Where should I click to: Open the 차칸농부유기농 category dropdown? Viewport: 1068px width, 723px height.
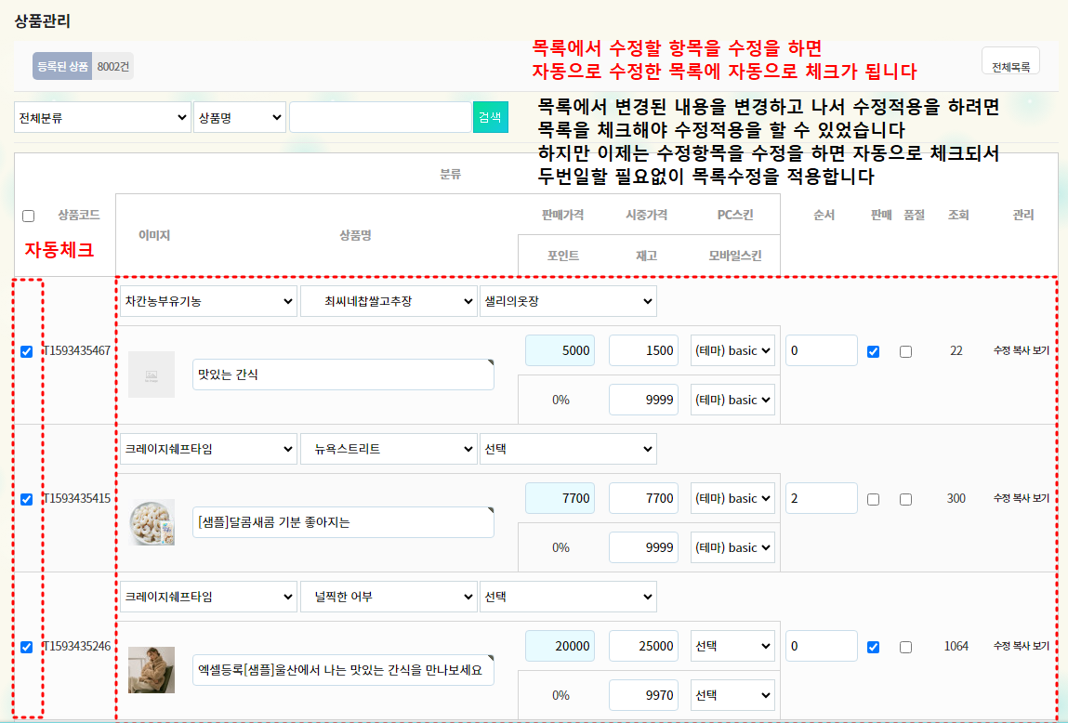coord(208,301)
